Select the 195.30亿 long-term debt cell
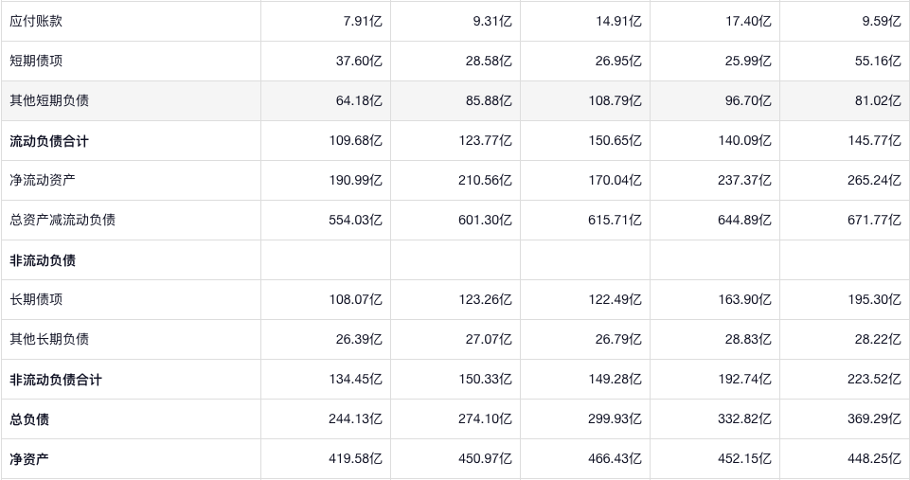This screenshot has height=480, width=910. point(874,299)
